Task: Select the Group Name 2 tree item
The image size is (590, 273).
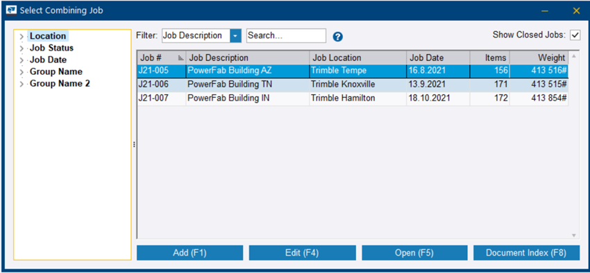Action: (60, 83)
